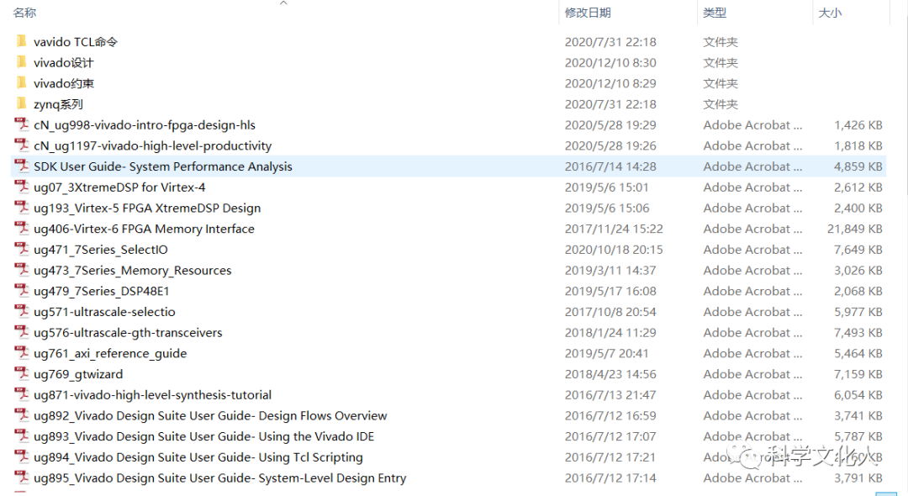The width and height of the screenshot is (908, 496).
Task: Click date 2017/11/24 15:22 cell
Action: pyautogui.click(x=614, y=229)
